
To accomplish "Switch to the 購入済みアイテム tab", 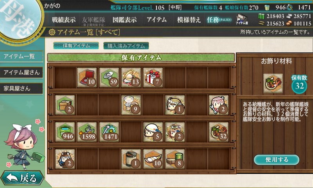I will click(x=126, y=46).
